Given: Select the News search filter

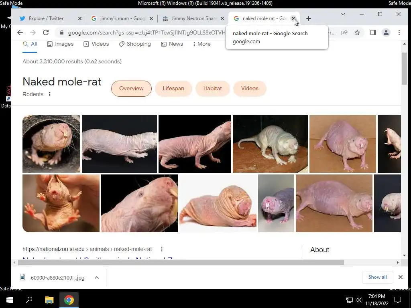Looking at the screenshot, I should [x=172, y=44].
